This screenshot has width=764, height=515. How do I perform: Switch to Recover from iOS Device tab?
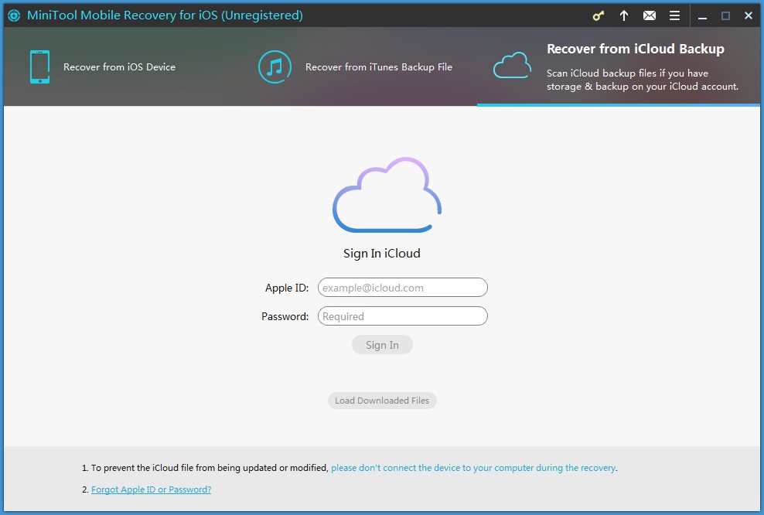pos(119,67)
